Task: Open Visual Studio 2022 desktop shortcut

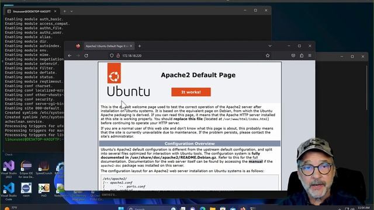Action: (x=9, y=169)
